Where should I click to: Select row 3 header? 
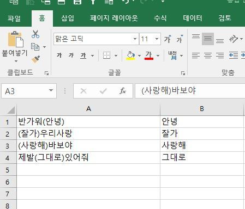(x=8, y=146)
